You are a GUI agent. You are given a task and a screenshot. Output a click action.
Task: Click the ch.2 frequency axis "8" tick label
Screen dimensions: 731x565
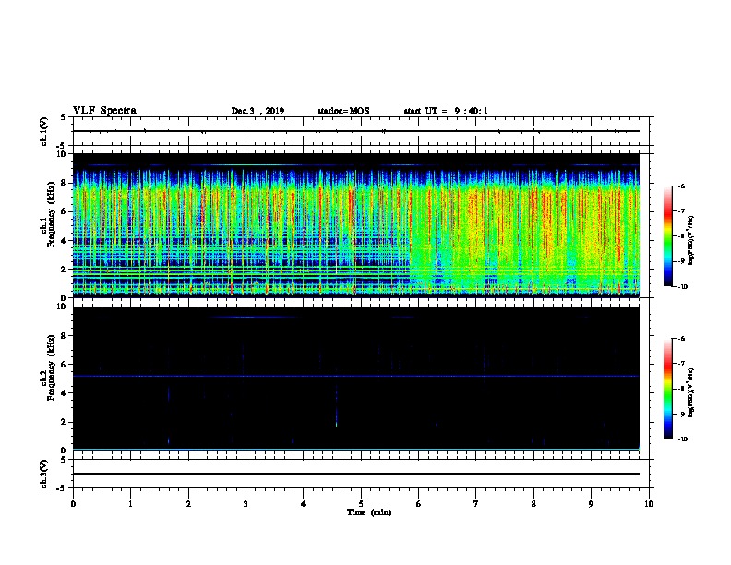[64, 336]
